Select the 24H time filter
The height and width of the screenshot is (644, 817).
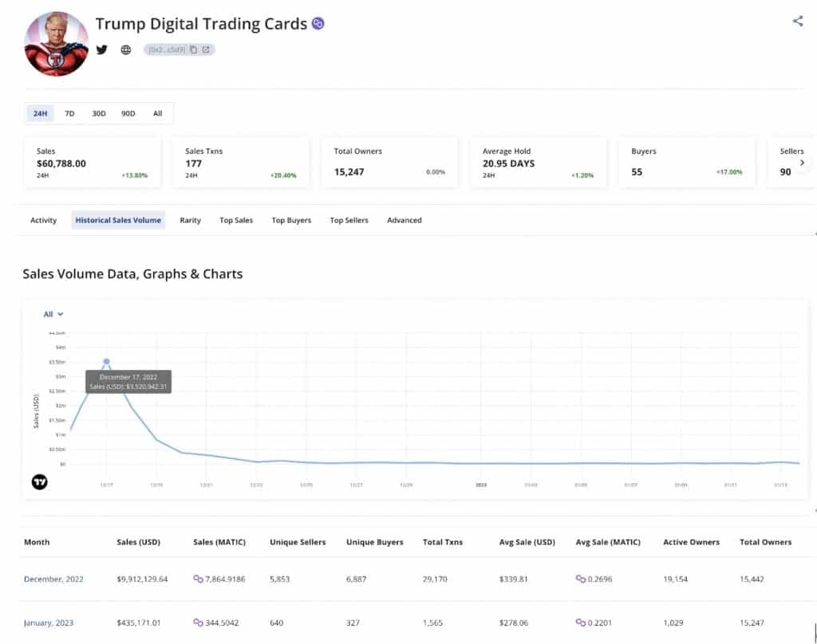click(x=40, y=113)
